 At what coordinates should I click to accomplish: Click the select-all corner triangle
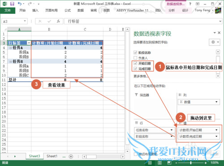coord(5,29)
